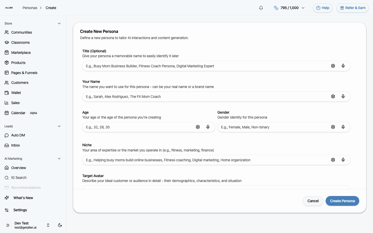
Task: Select the IG Search tool
Action: (19, 178)
